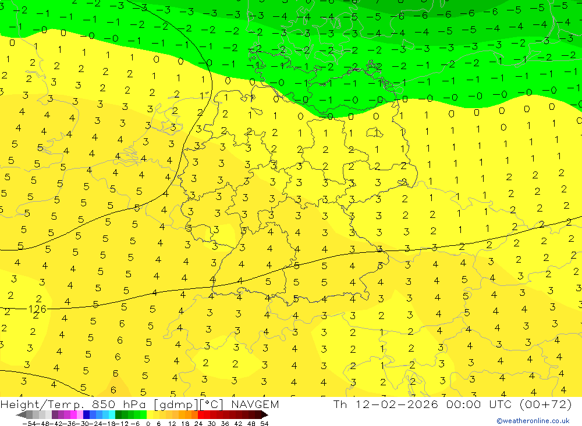Select the dark blue swatch above -30 in legend
Screen dimensions: 582x426
pyautogui.click(x=86, y=414)
